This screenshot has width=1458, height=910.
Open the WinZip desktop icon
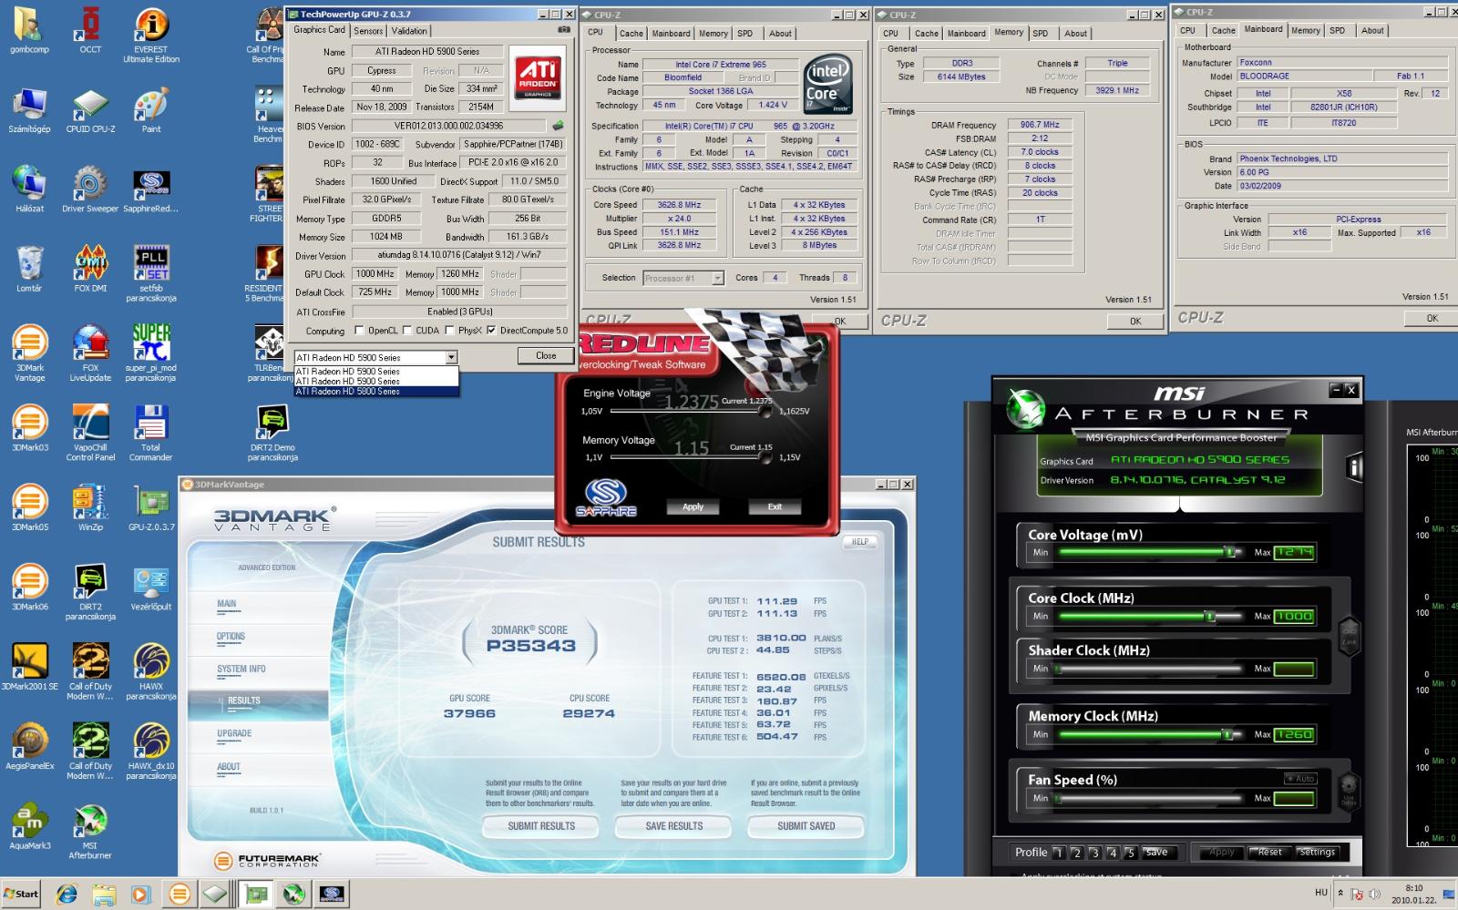90,507
